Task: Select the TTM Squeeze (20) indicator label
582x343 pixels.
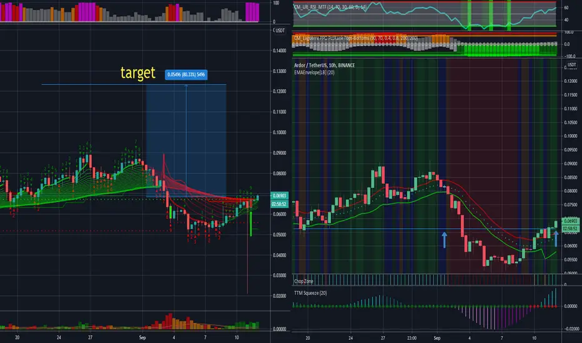Action: (x=310, y=293)
